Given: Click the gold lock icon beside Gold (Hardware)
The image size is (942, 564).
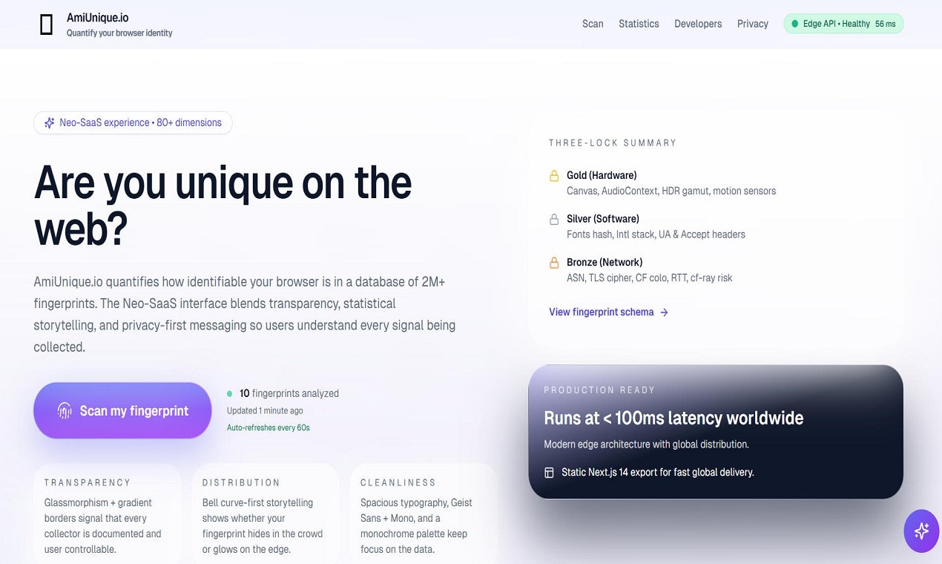Looking at the screenshot, I should pos(554,175).
